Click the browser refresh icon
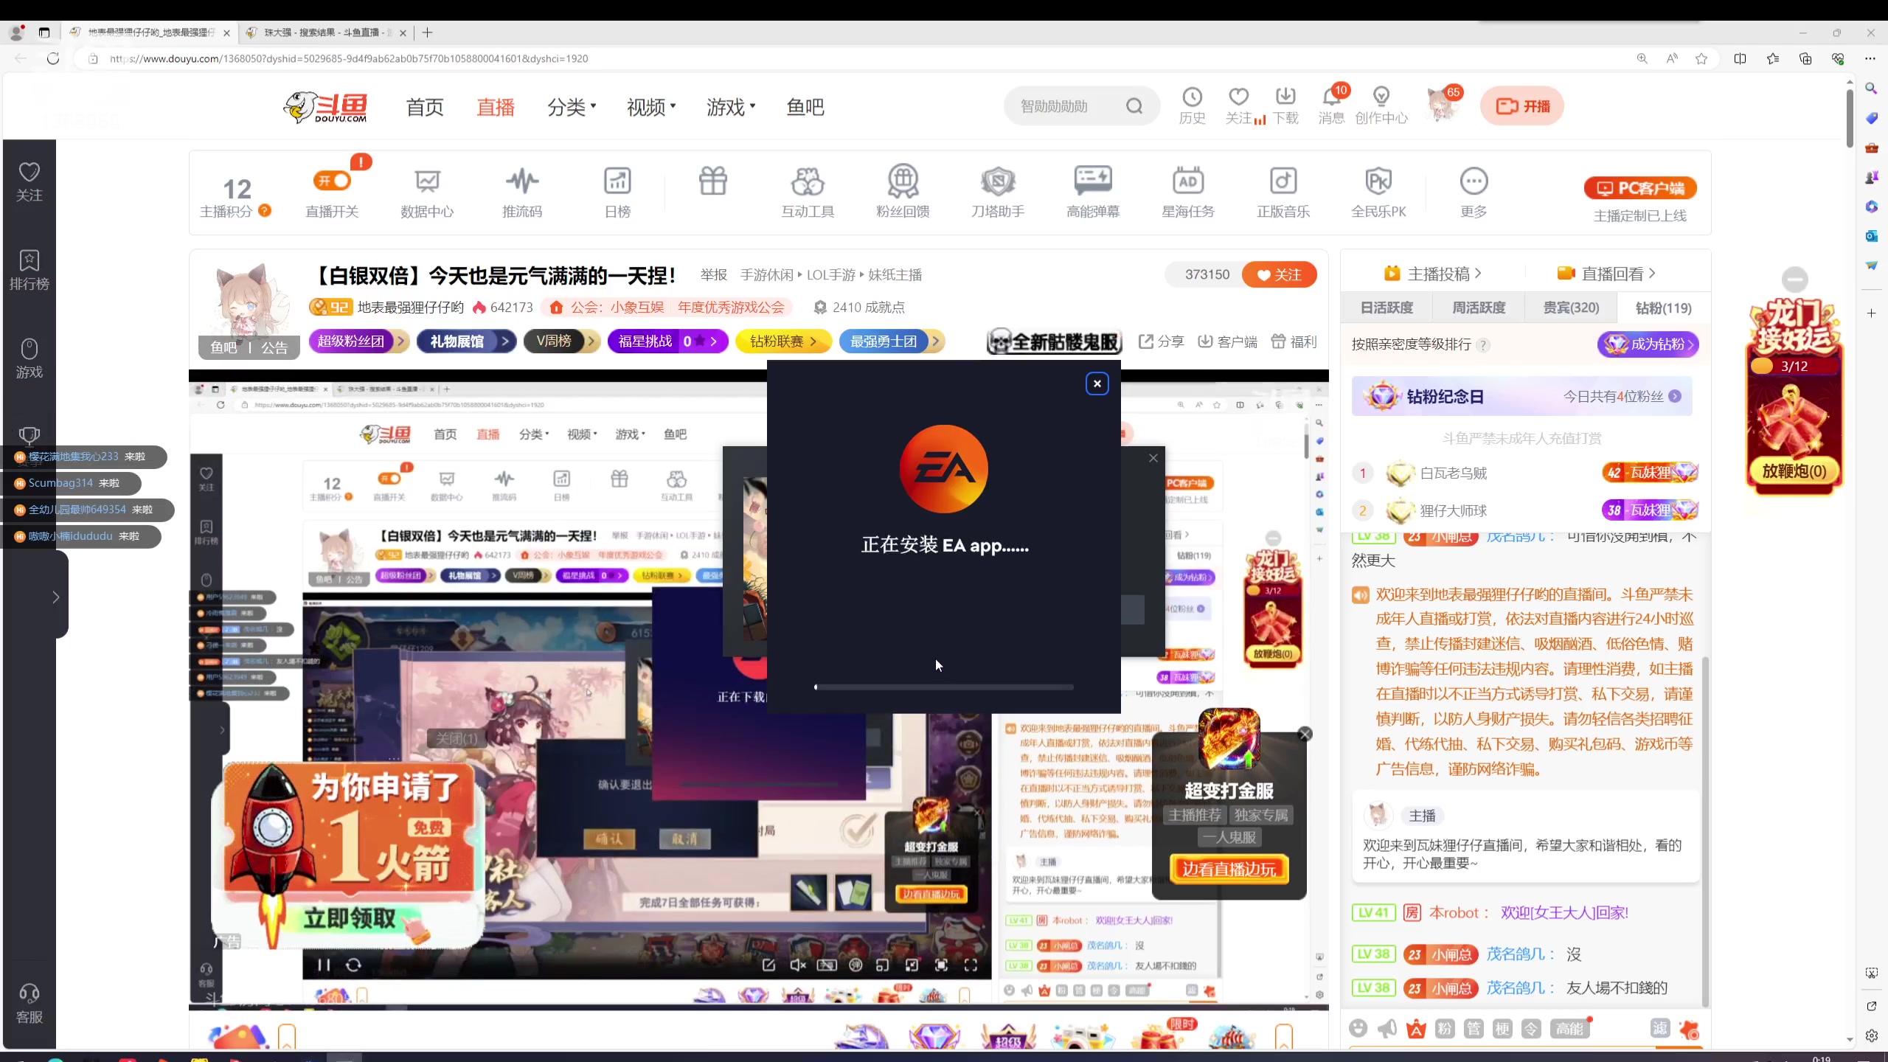The width and height of the screenshot is (1888, 1062). (53, 58)
